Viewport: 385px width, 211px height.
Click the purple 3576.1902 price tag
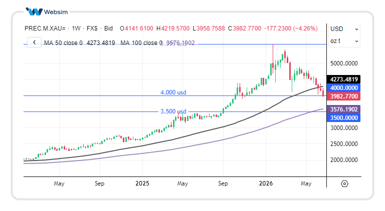(x=343, y=109)
